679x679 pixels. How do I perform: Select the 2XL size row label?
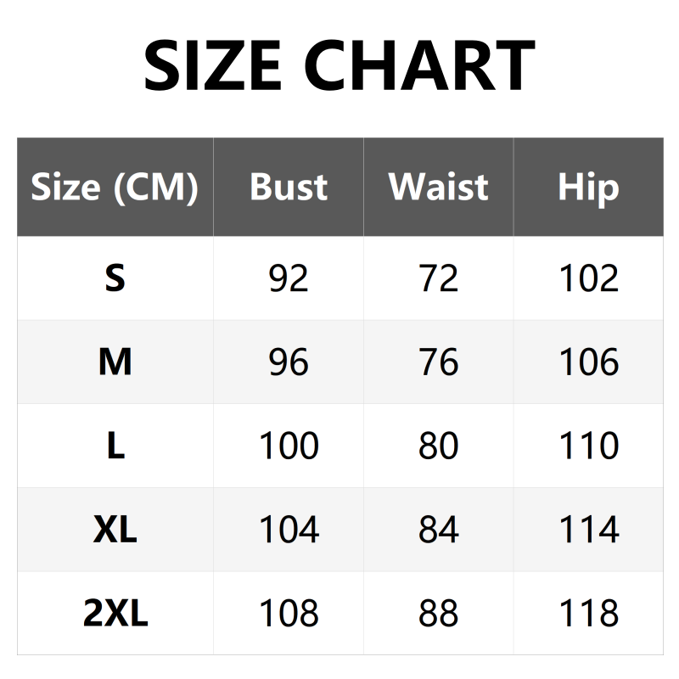(115, 613)
